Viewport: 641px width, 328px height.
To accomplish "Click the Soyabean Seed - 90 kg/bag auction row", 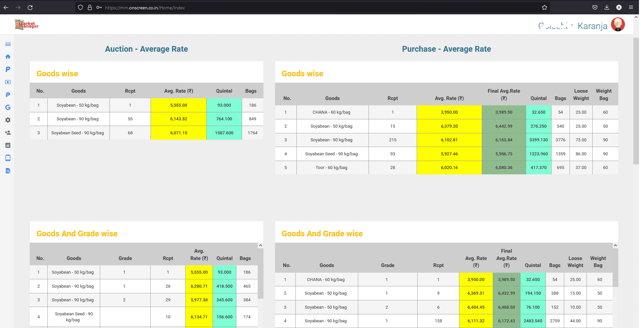I will click(x=147, y=133).
